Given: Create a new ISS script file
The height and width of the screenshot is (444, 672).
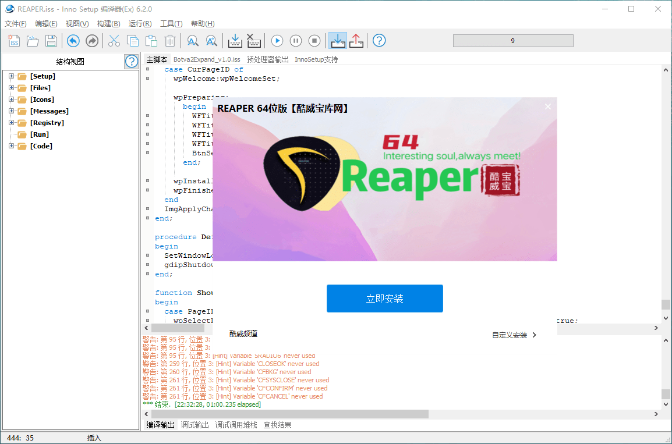Looking at the screenshot, I should [x=14, y=41].
